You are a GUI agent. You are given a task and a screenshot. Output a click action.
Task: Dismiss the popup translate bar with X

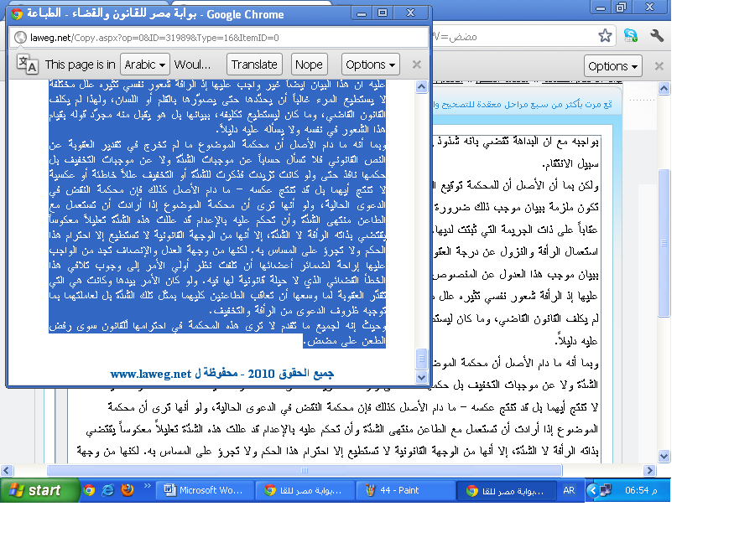point(417,65)
